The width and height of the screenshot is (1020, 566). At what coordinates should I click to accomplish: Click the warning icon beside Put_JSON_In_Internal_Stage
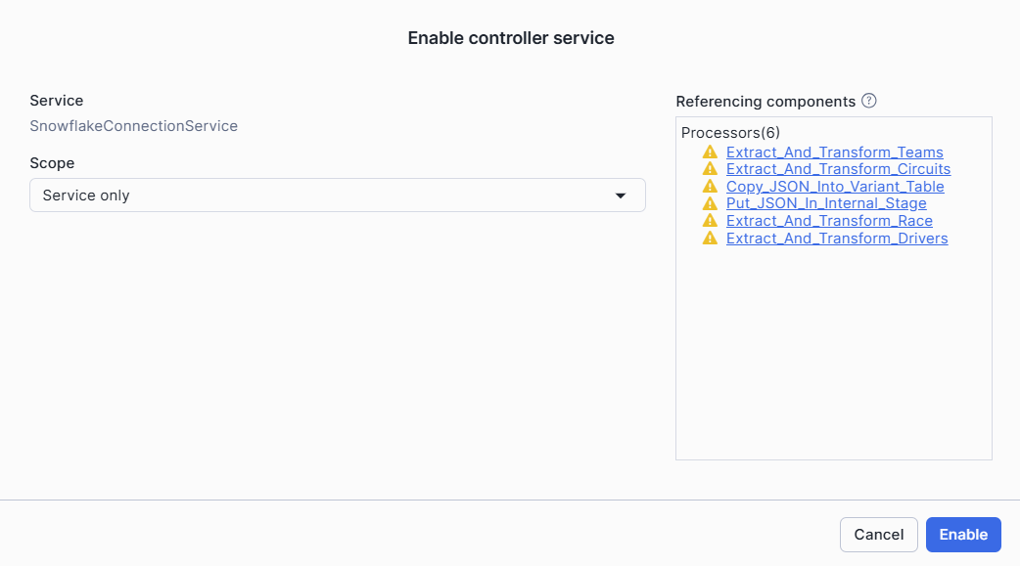point(711,203)
